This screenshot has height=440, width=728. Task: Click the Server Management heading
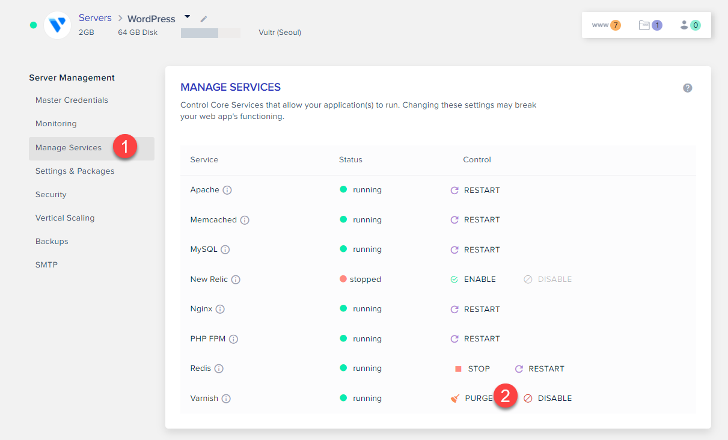tap(72, 78)
